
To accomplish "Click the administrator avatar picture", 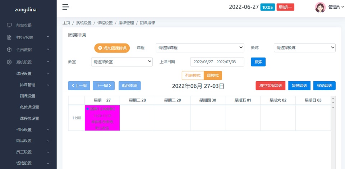I will click(320, 7).
